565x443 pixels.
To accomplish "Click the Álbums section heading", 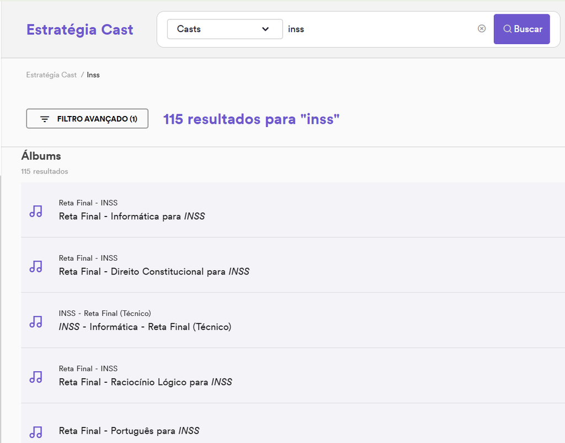I will 41,156.
